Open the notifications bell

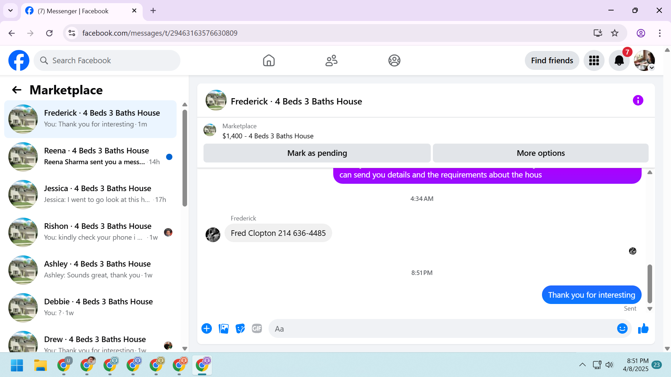pos(619,60)
